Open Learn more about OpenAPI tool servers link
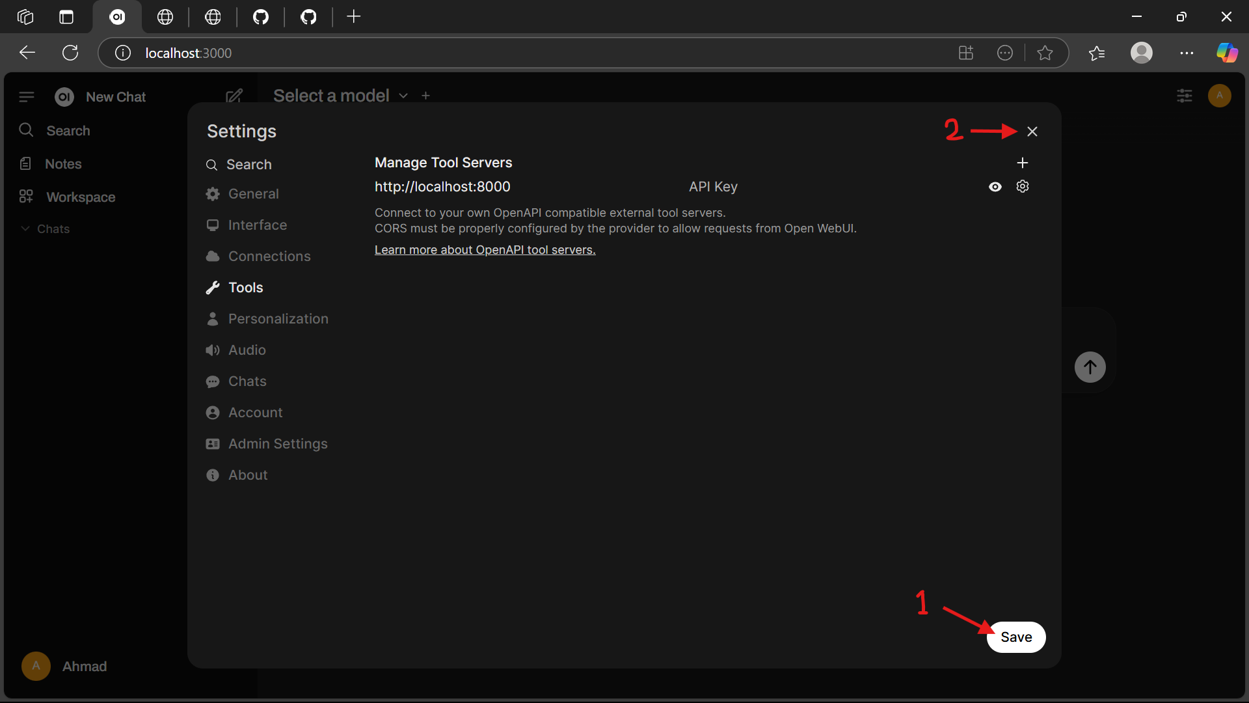 click(485, 250)
